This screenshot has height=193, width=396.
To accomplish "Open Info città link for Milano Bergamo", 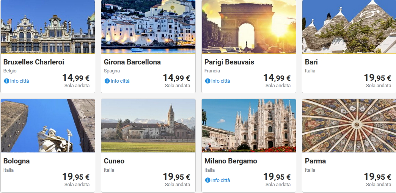I will click(x=220, y=180).
